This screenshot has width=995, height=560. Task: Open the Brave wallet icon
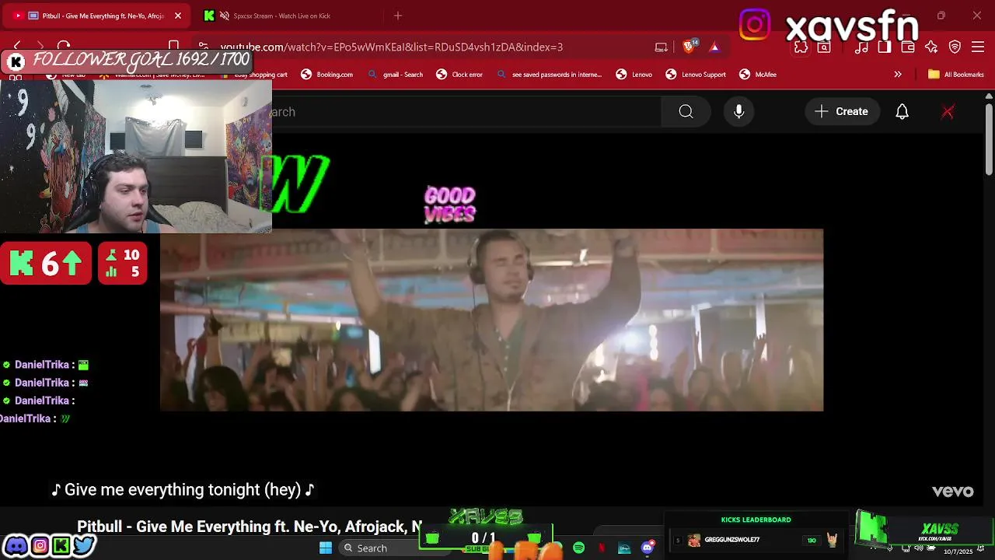pyautogui.click(x=908, y=47)
